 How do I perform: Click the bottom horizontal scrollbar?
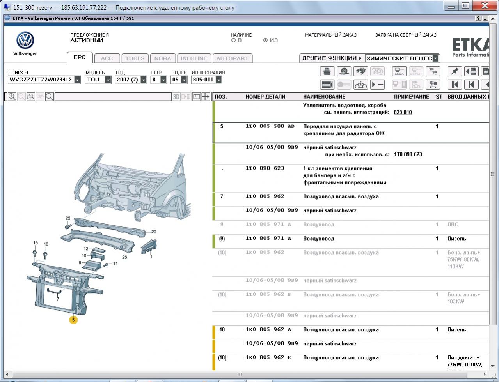240,374
